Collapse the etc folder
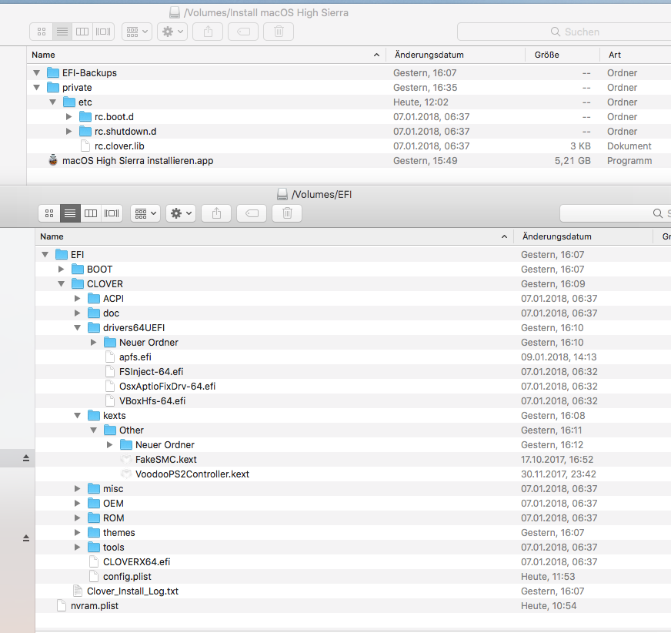The height and width of the screenshot is (633, 671). pyautogui.click(x=53, y=102)
